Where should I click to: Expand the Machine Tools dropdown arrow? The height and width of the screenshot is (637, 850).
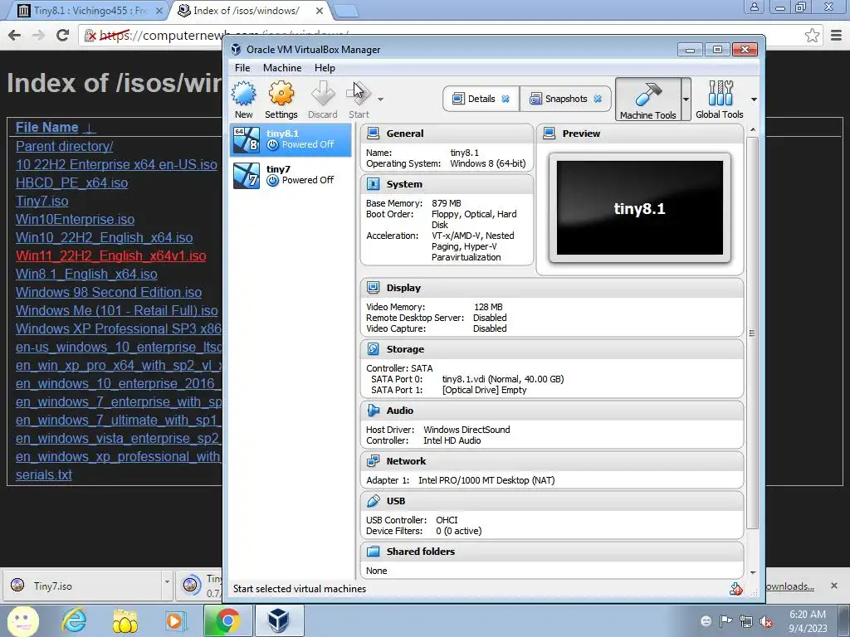click(x=686, y=100)
